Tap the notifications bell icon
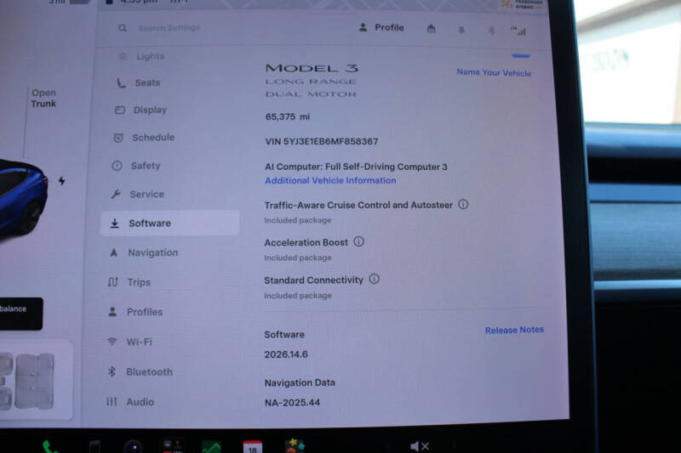 click(461, 30)
